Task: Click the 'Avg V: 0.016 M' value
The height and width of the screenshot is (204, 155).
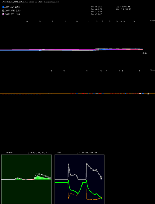Action: click(123, 7)
